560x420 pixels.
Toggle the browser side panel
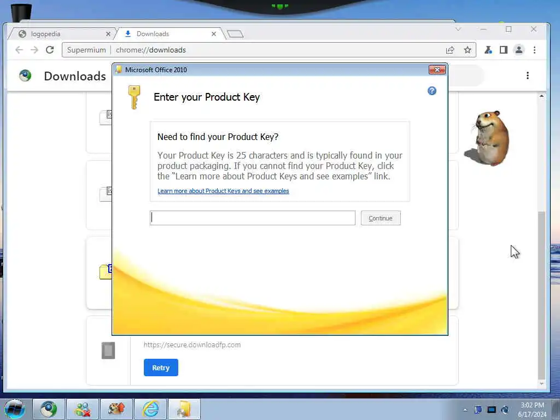click(x=504, y=50)
